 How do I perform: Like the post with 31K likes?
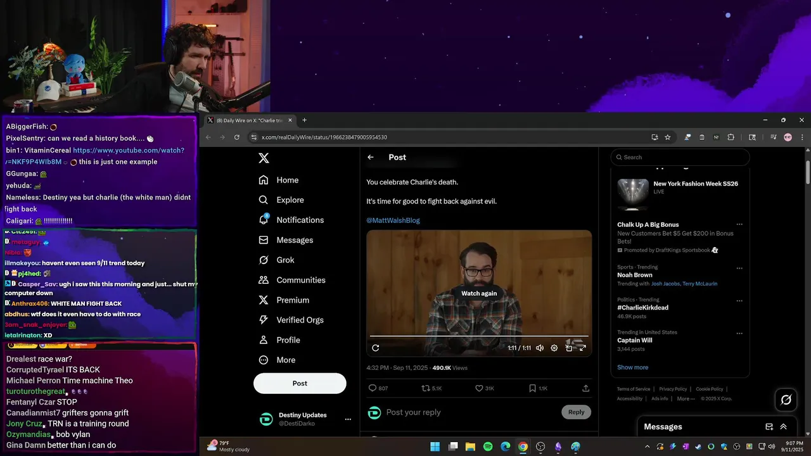point(485,388)
